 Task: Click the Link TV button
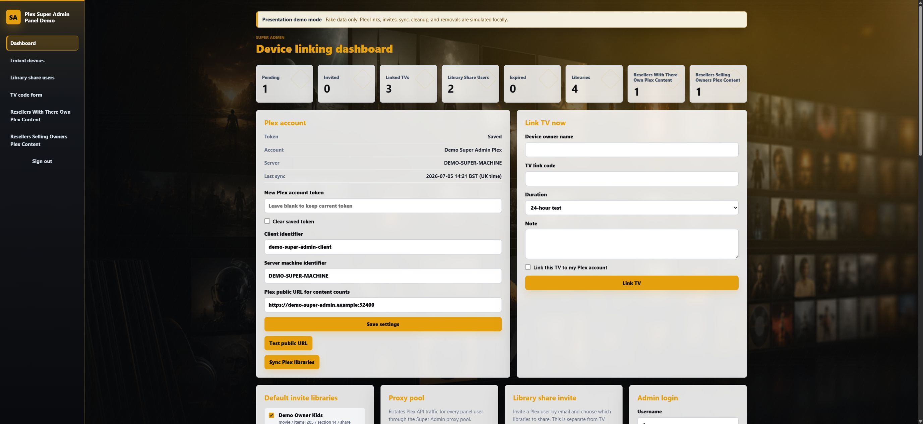tap(631, 283)
